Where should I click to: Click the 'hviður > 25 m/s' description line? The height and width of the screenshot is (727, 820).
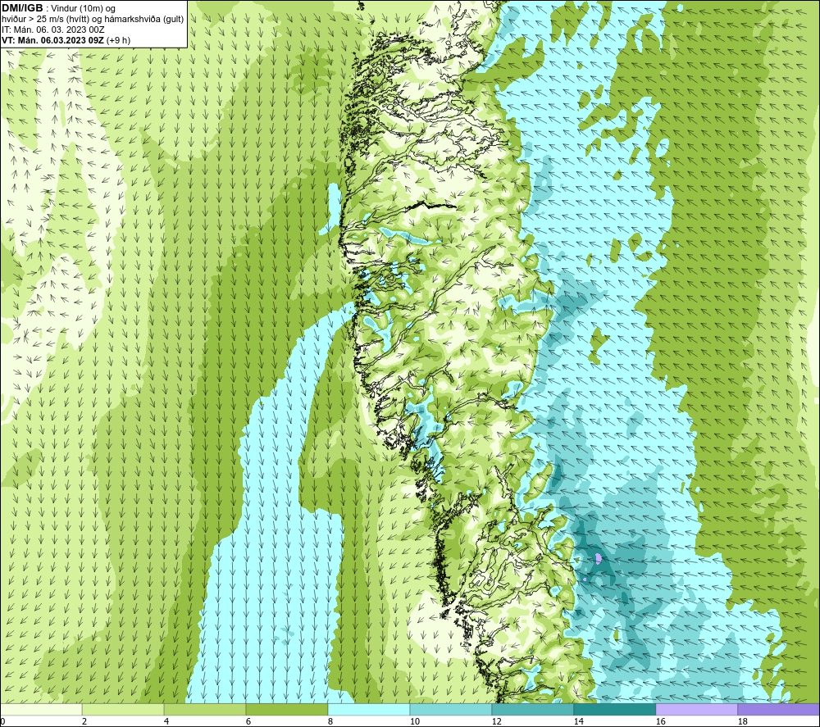click(93, 20)
